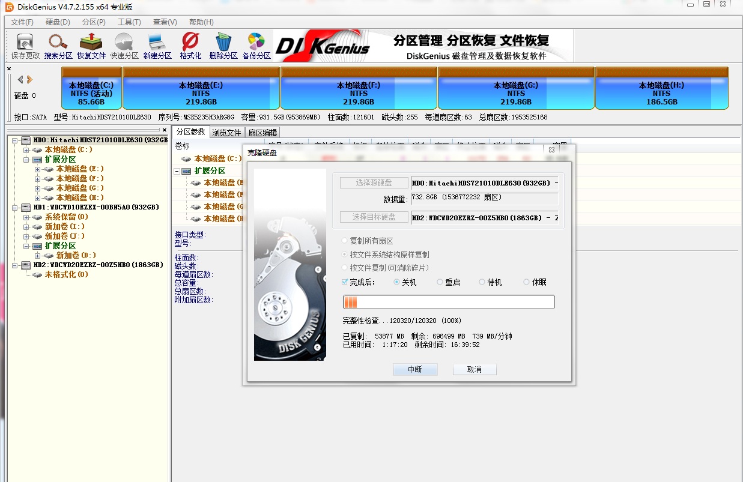The height and width of the screenshot is (482, 743).
Task: Choose 重启 after completion
Action: click(x=440, y=282)
